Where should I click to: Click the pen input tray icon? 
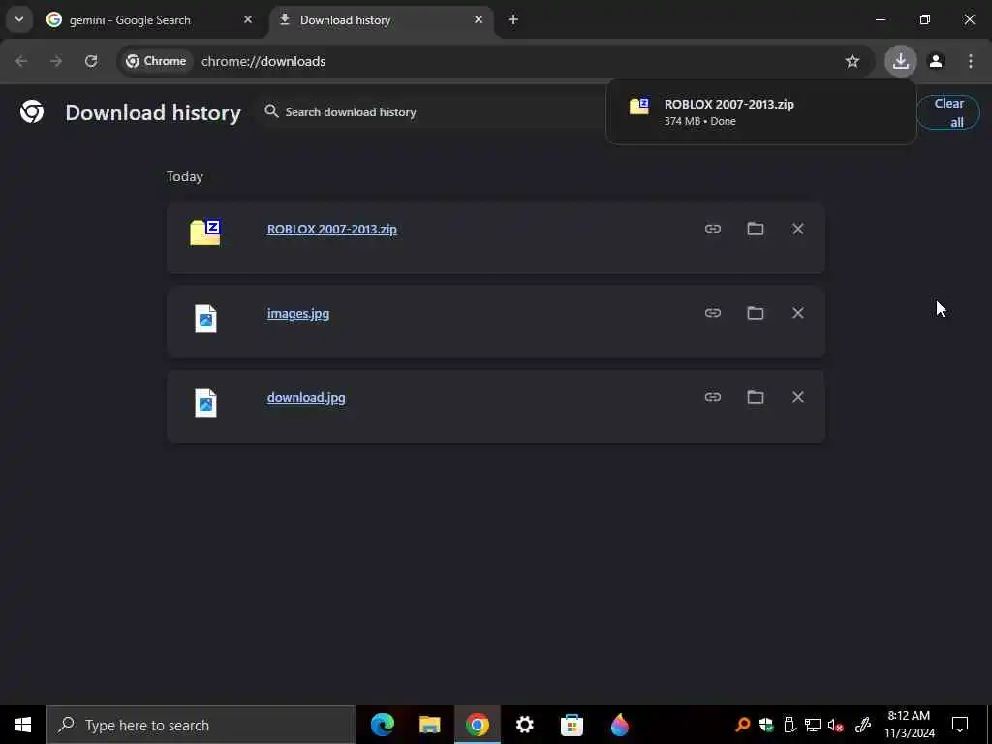[x=862, y=725]
